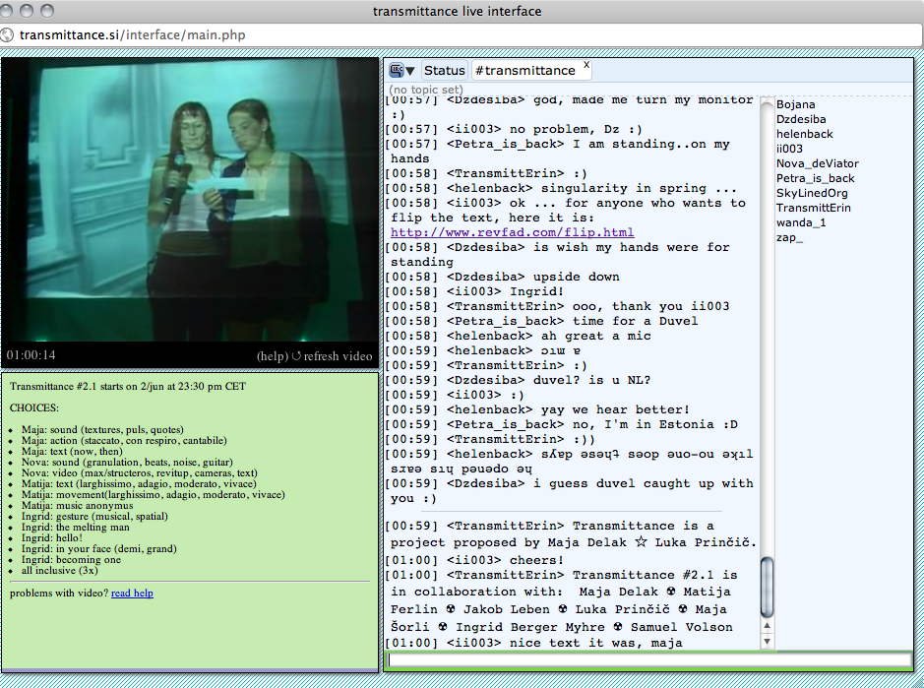Select user helenback in the nick list
The image size is (924, 688).
pos(804,134)
